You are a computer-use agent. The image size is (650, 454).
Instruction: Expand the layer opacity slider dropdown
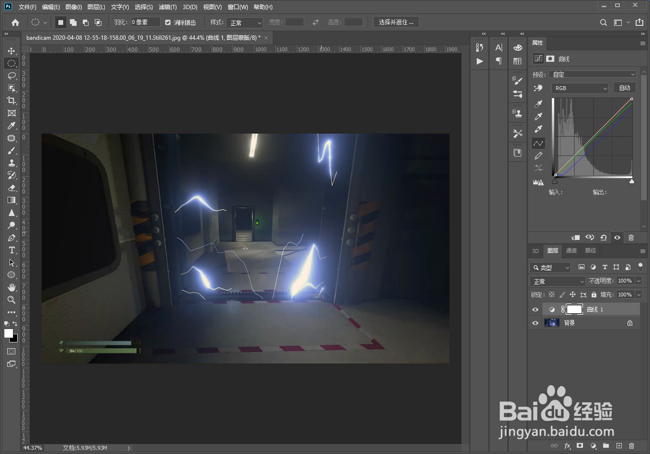639,281
